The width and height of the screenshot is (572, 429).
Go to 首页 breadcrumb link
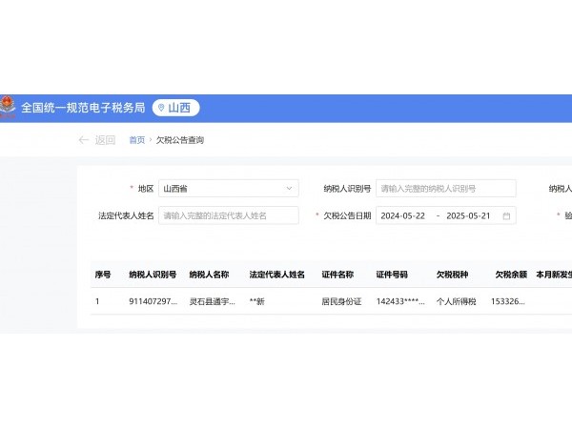136,140
